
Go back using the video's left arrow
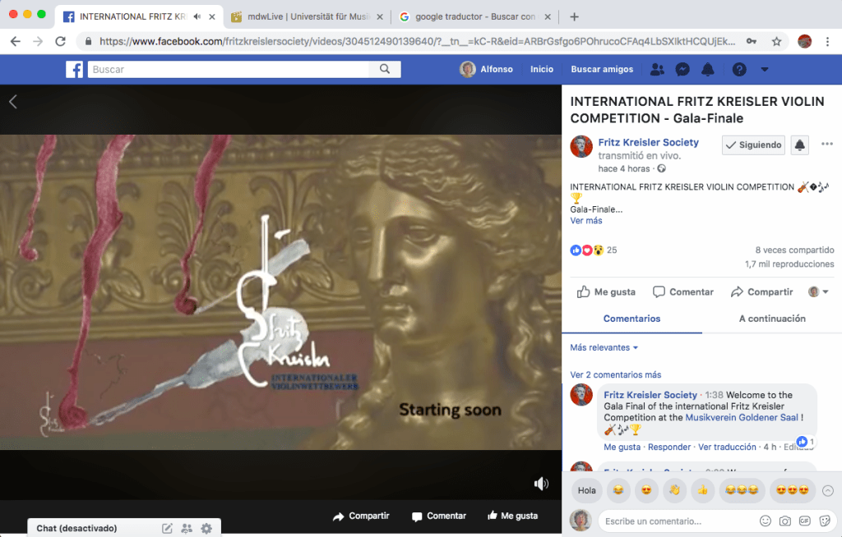pos(13,102)
